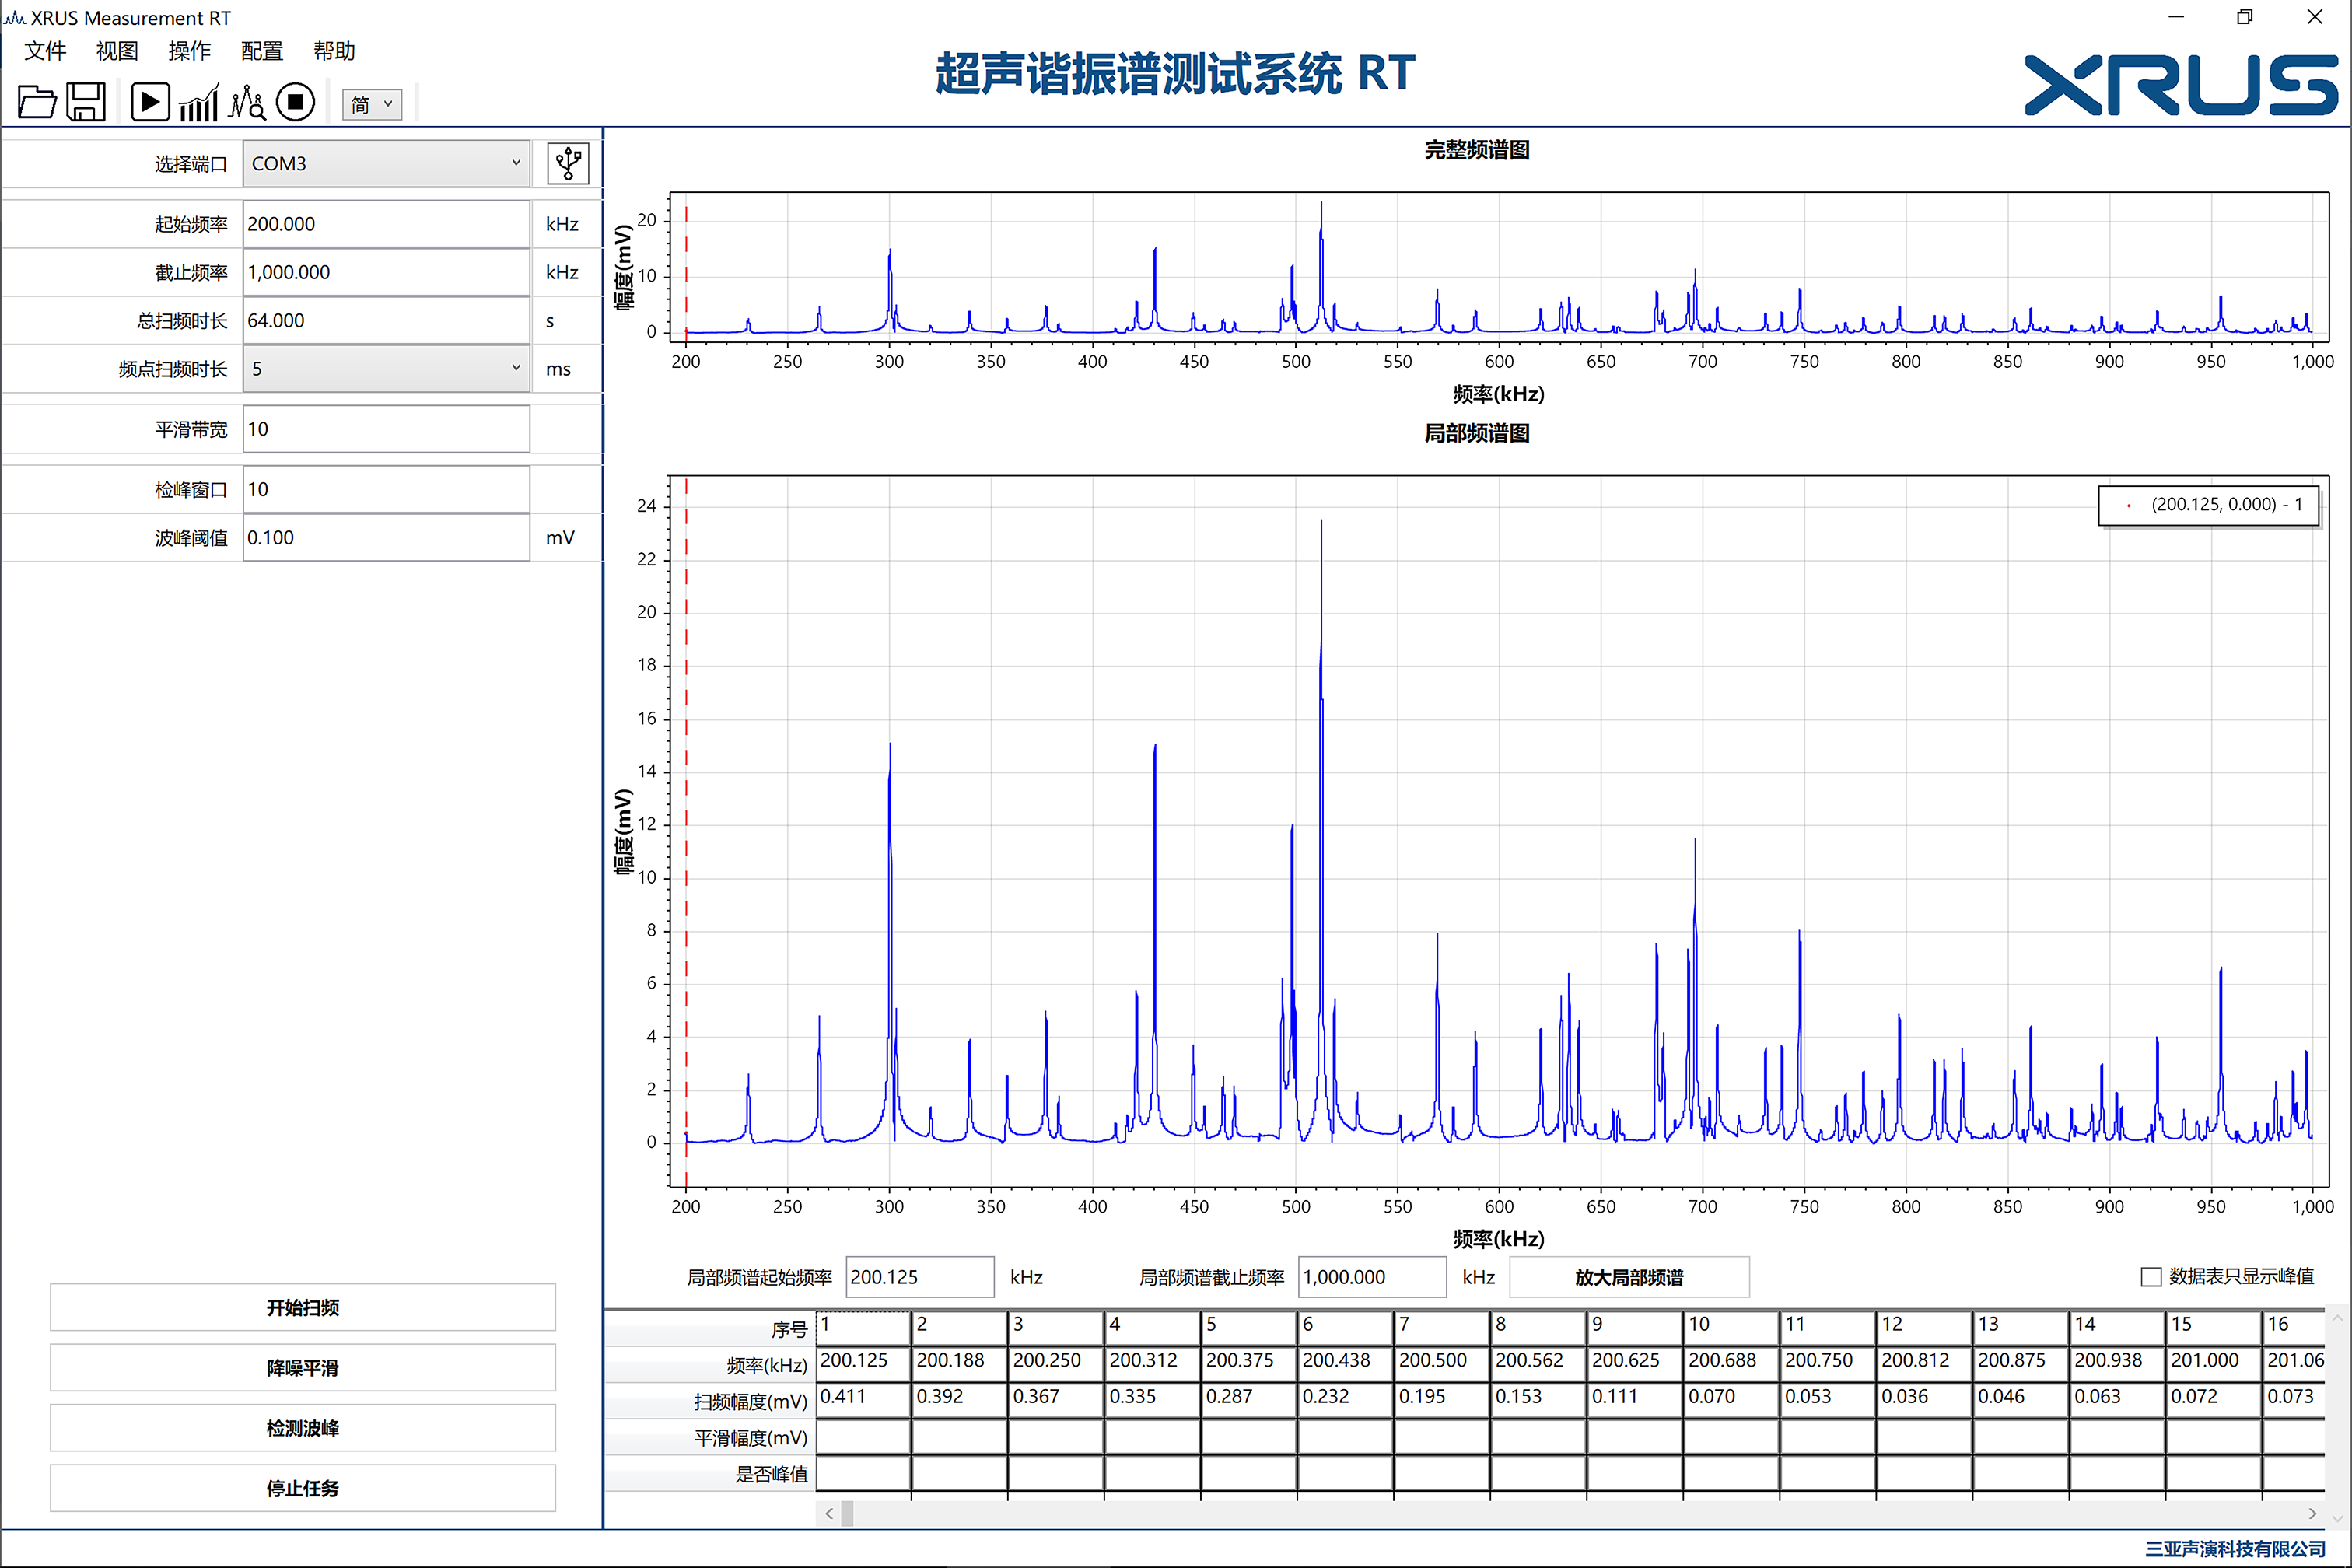The width and height of the screenshot is (2352, 1568).
Task: Click the USB connect icon next to COM3
Action: (568, 163)
